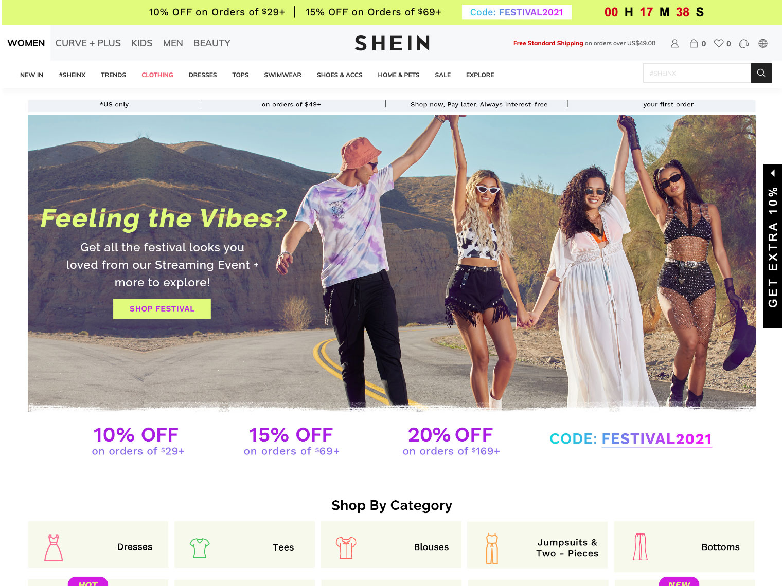Switch to the BEAUTY tab

pyautogui.click(x=212, y=43)
